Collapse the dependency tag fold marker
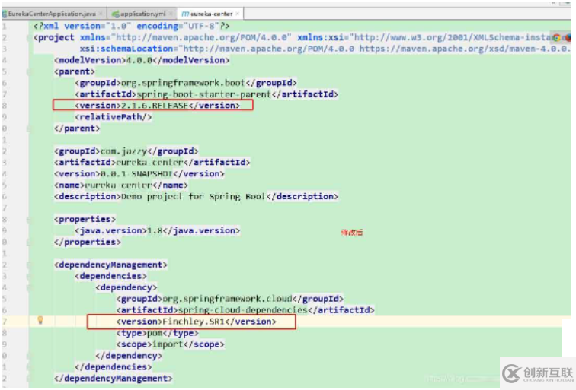This screenshot has height=390, width=576. coord(29,287)
